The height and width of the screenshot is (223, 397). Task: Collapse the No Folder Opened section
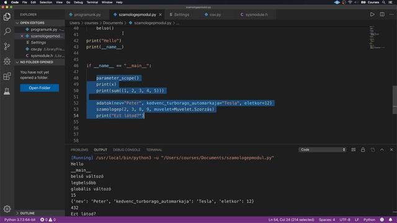coord(40,62)
